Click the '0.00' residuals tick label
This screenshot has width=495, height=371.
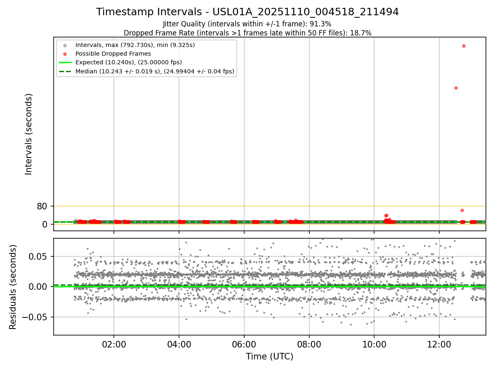click(39, 287)
